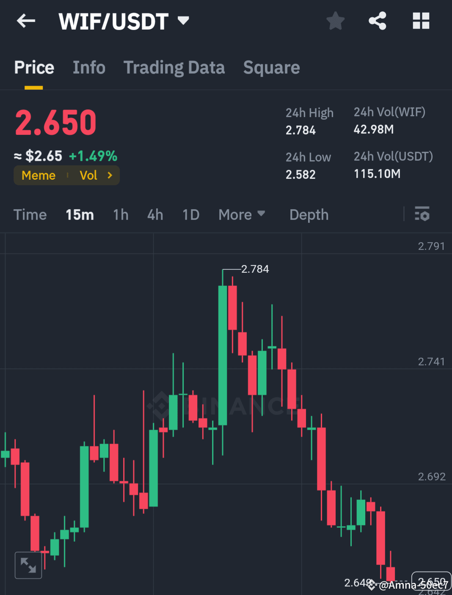Open the WIF/USDT pair selector dropdown
The height and width of the screenshot is (595, 452).
183,20
